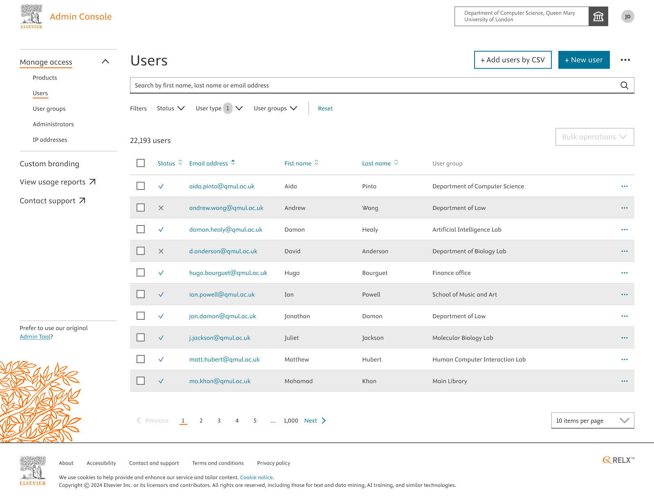Select the checkbox for Andrew Wong
The height and width of the screenshot is (502, 654).
coord(141,207)
